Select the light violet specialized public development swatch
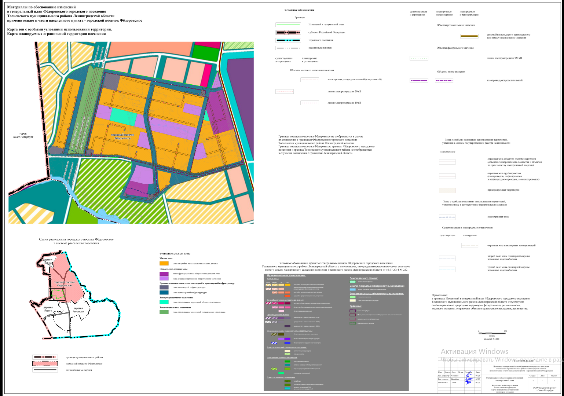The image size is (564, 396). coord(164,279)
